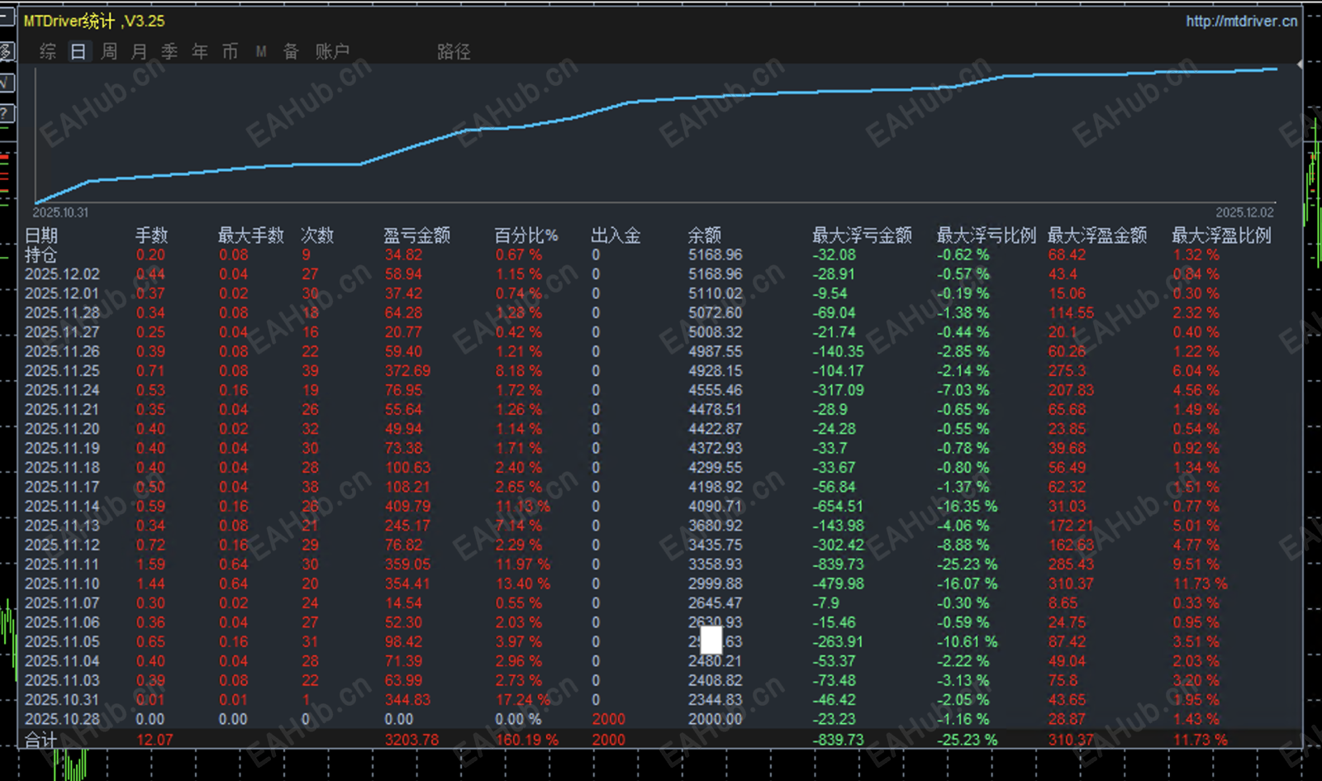
Task: Click the profit value 409.79
Action: pyautogui.click(x=407, y=506)
